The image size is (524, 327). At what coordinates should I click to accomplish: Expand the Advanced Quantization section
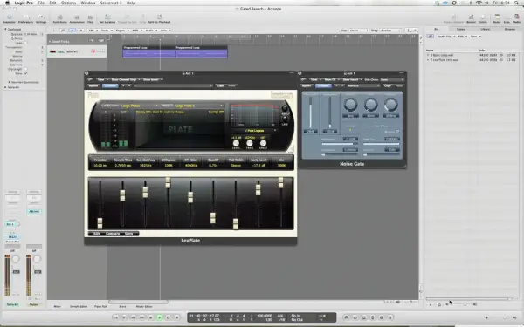point(9,82)
